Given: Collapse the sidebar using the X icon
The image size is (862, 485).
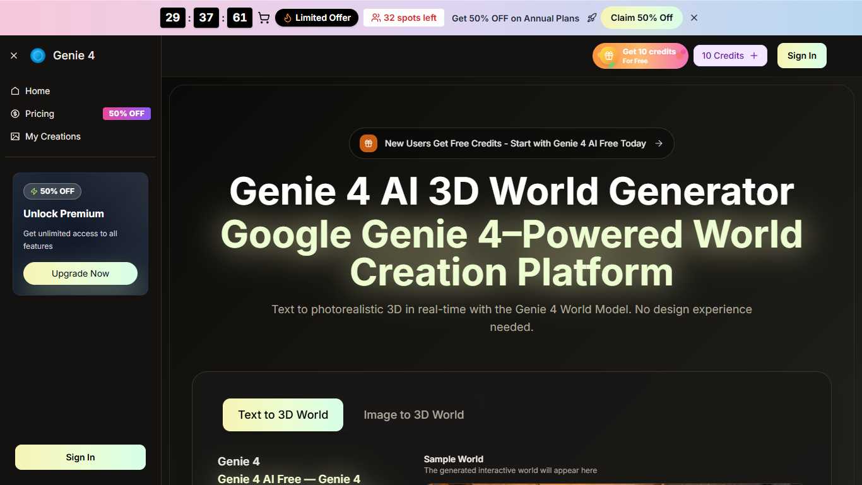Looking at the screenshot, I should coord(14,56).
